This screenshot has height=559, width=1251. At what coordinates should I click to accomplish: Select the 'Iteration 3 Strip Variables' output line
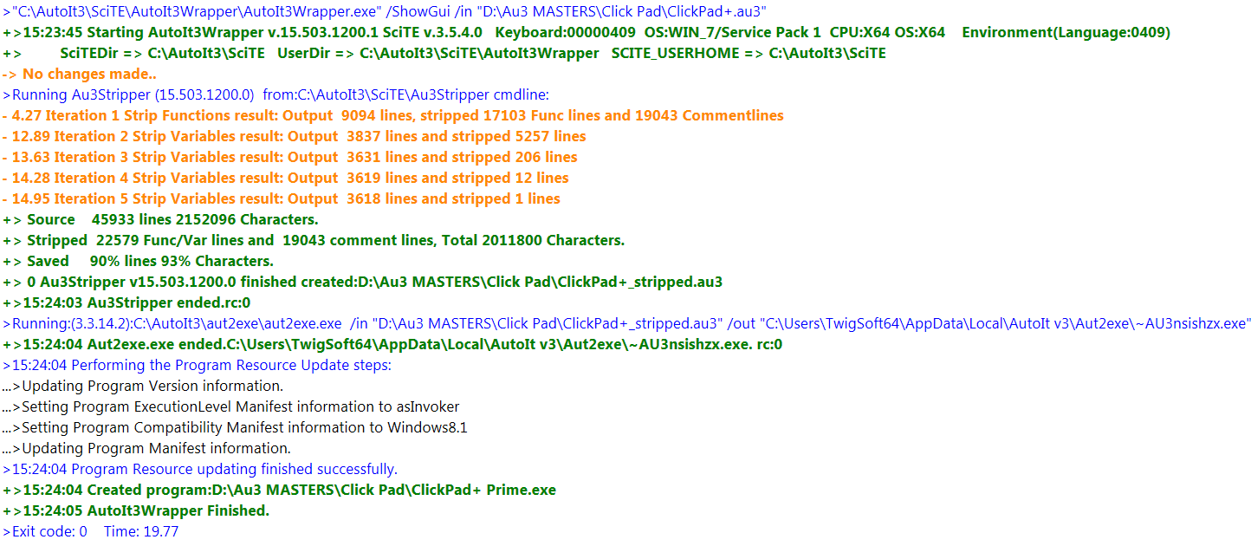click(x=290, y=157)
